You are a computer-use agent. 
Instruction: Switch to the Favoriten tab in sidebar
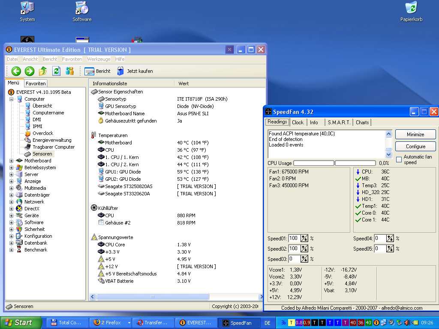(x=36, y=84)
